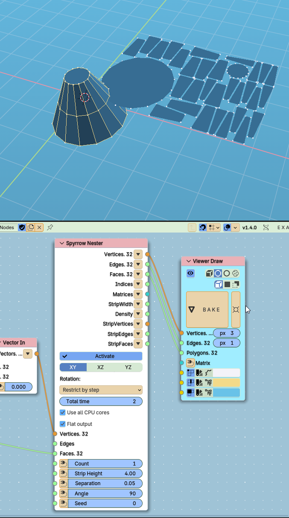This screenshot has width=289, height=518.
Task: Open the StripFaces output dropdown
Action: (138, 344)
